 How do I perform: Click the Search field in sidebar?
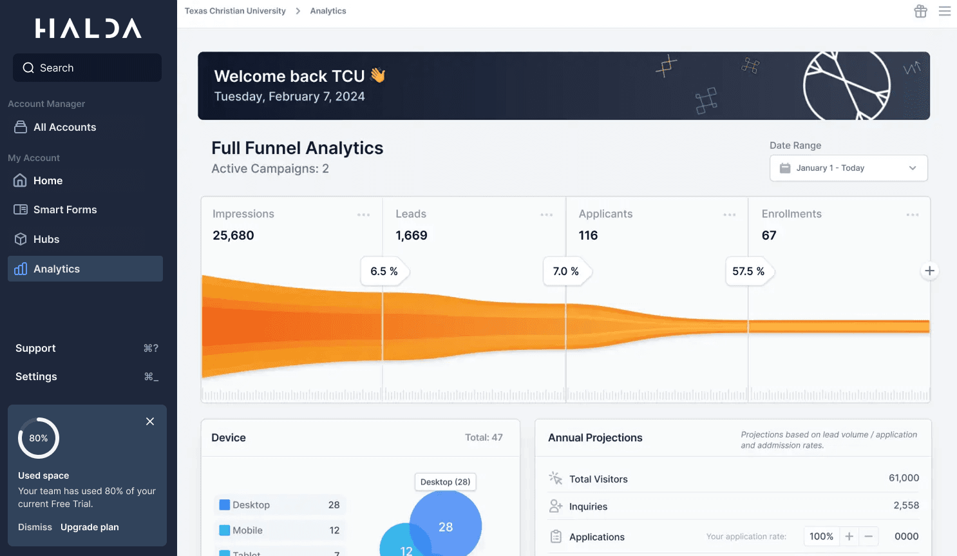coord(87,68)
